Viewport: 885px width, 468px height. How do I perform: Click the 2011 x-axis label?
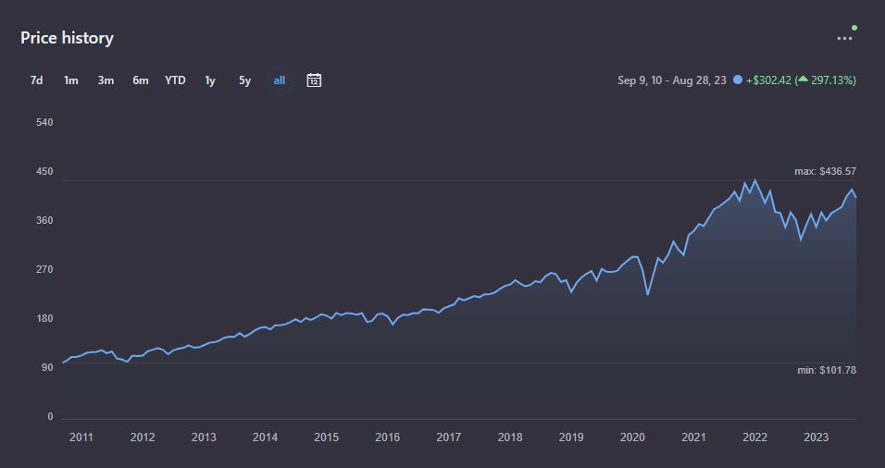pyautogui.click(x=81, y=437)
